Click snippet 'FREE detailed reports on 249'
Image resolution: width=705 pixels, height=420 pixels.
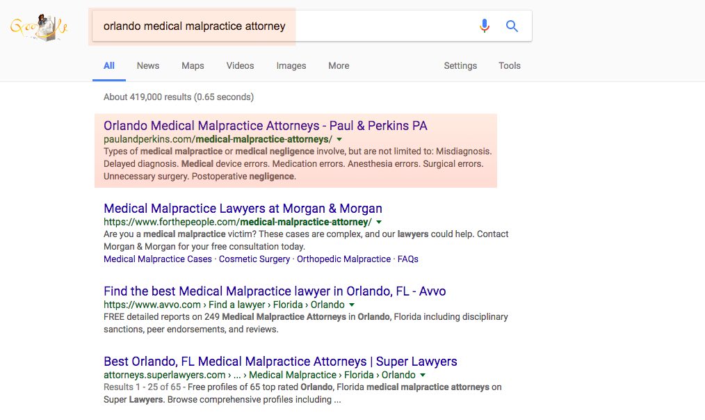coord(306,323)
